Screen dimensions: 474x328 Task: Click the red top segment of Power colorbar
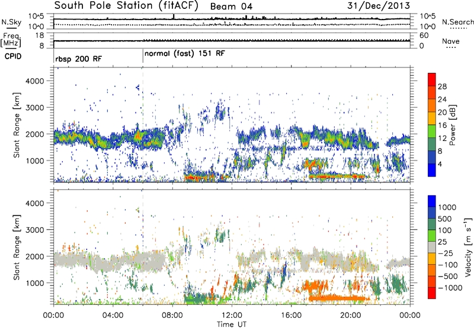[x=432, y=79]
